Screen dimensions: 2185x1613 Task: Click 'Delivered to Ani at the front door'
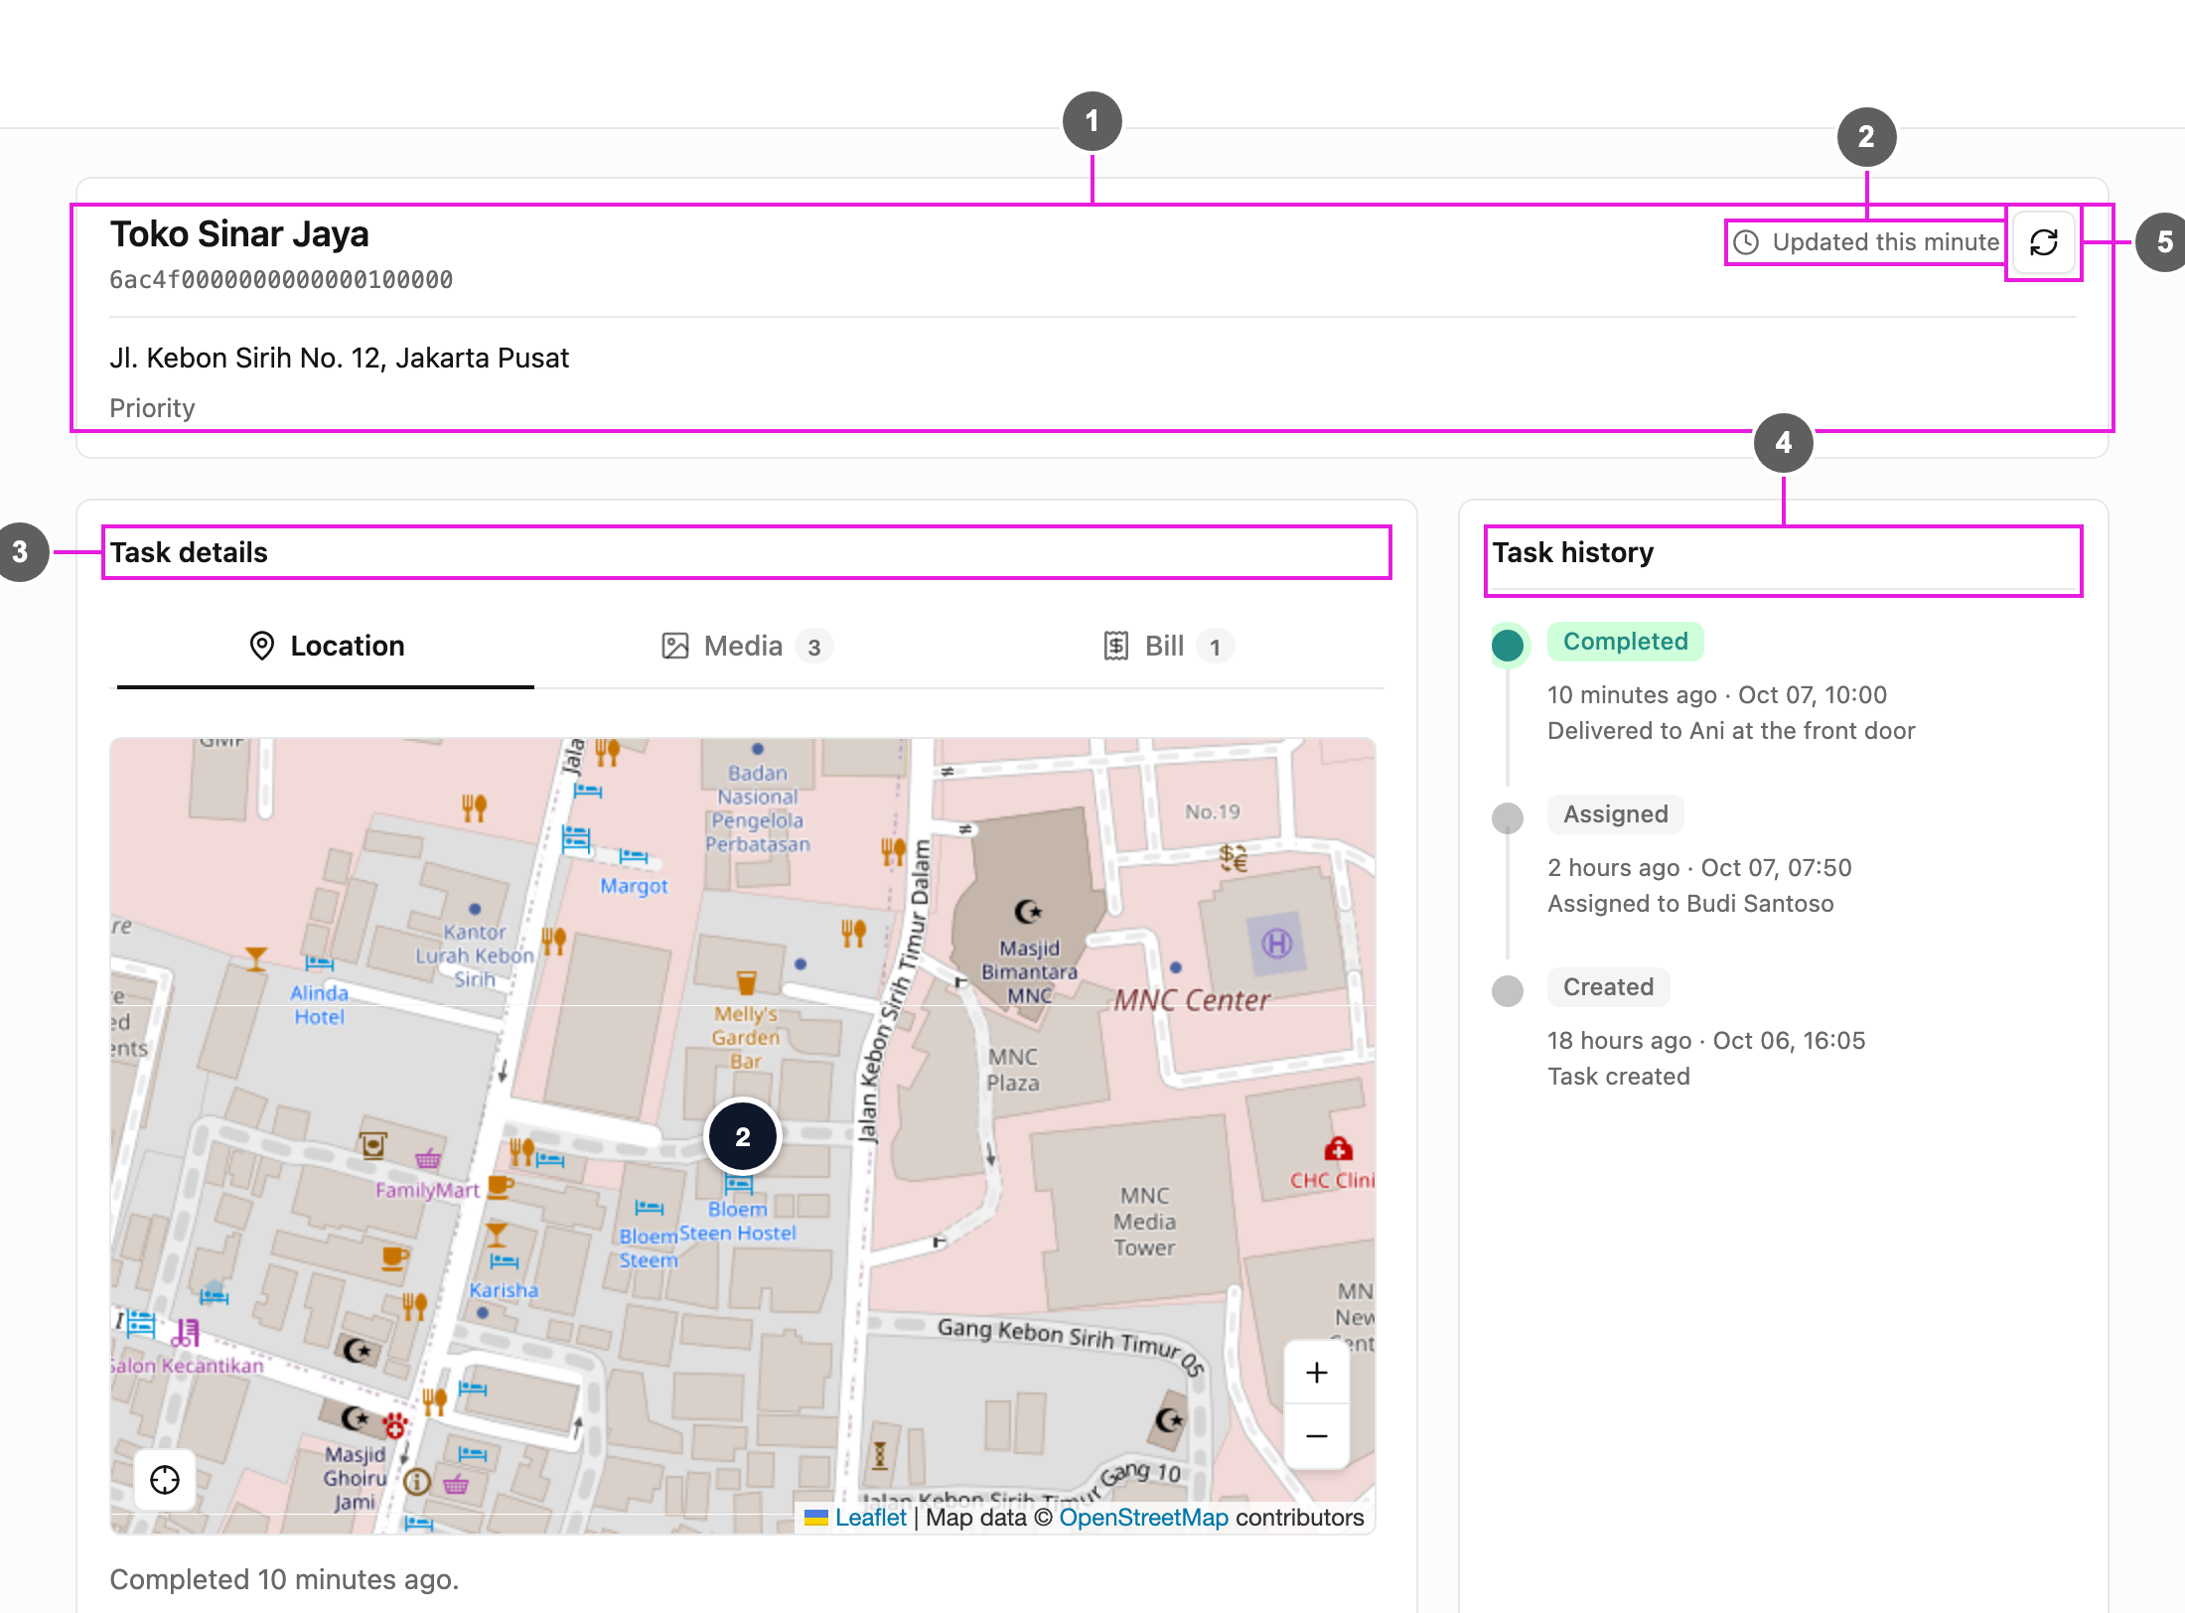coord(1731,731)
